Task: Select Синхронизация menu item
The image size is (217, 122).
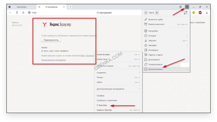Action: (166, 64)
